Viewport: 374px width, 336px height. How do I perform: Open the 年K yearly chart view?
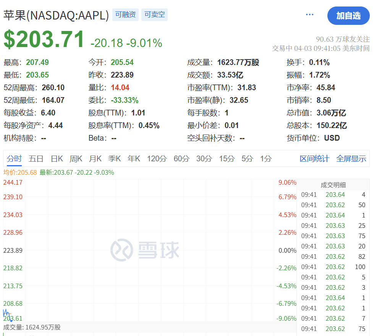coord(134,158)
